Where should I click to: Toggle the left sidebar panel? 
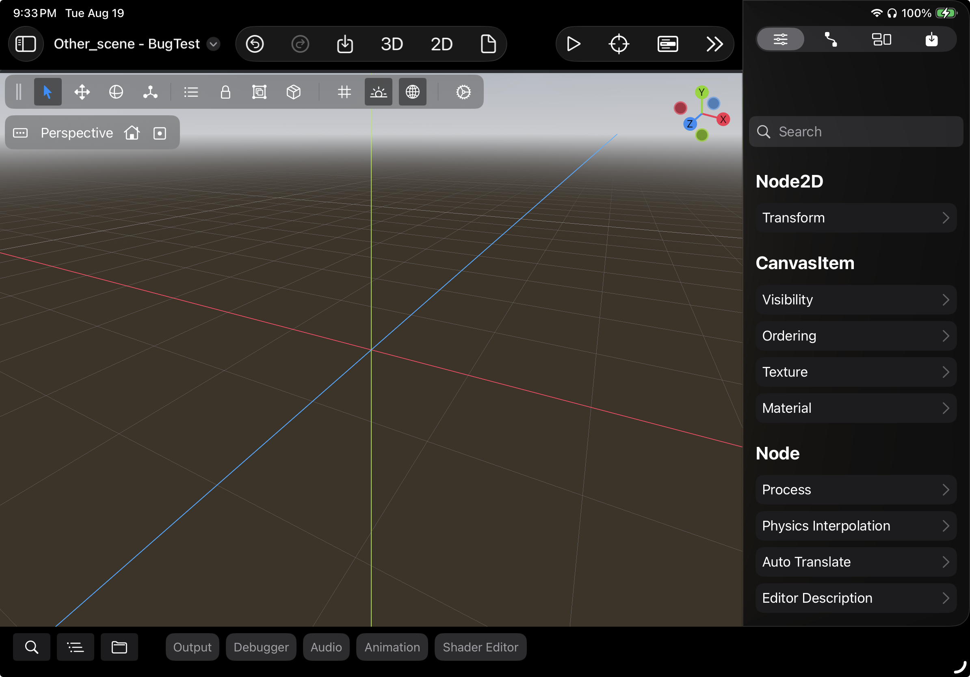(26, 44)
